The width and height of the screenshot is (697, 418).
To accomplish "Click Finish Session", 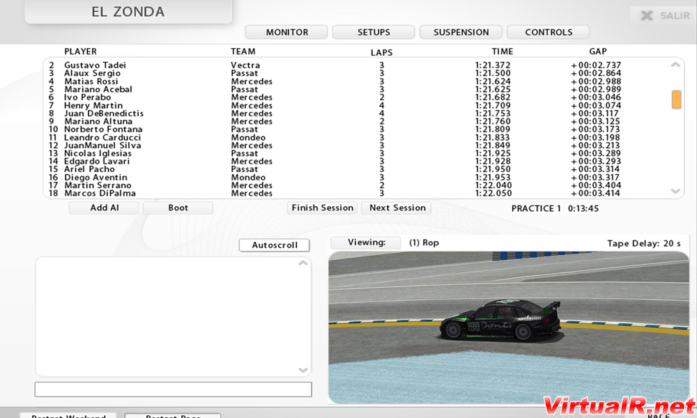I will [x=322, y=208].
